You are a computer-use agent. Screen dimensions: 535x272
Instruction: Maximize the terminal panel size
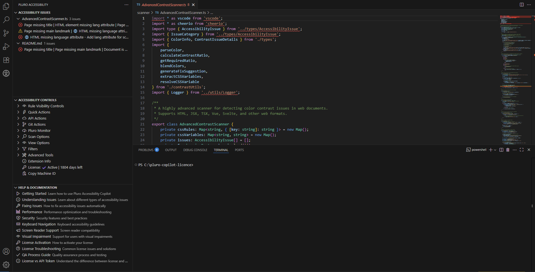click(522, 150)
